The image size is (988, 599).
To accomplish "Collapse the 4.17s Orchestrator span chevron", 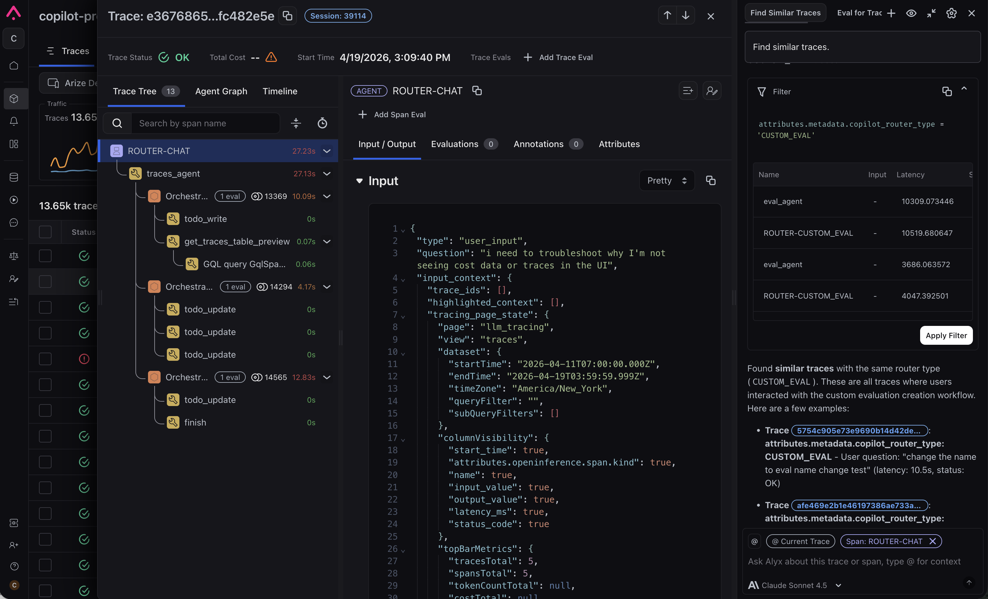I will (x=327, y=287).
